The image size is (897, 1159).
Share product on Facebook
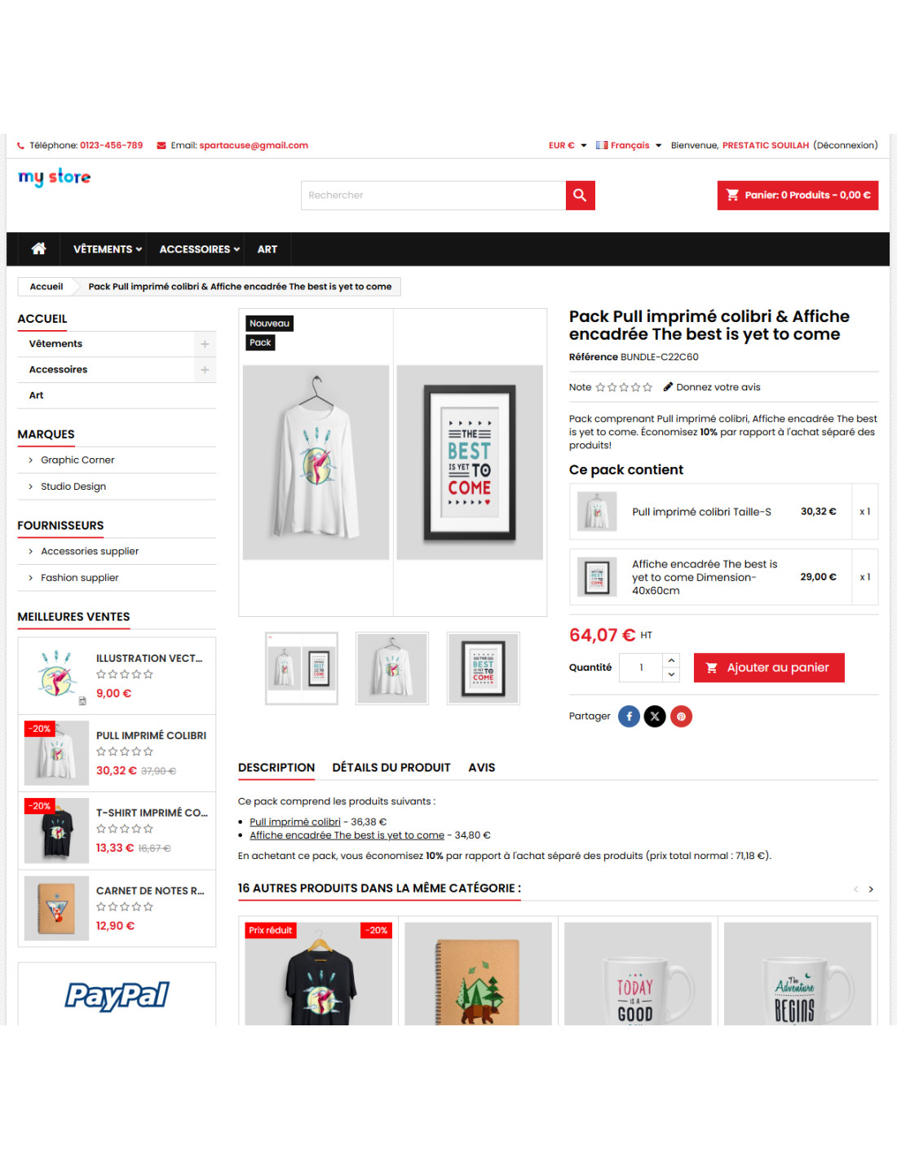(629, 716)
